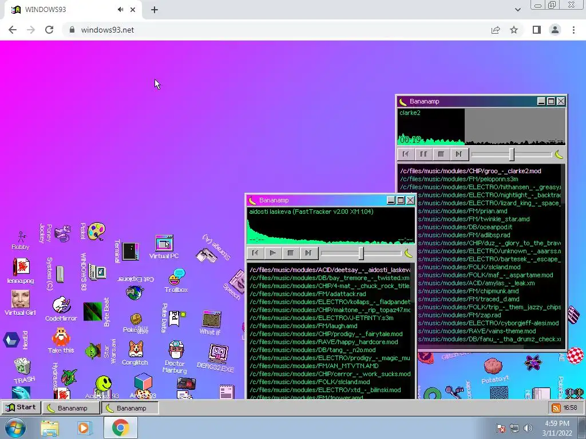
Task: Click the address bar showing windows93.net
Action: click(x=276, y=30)
